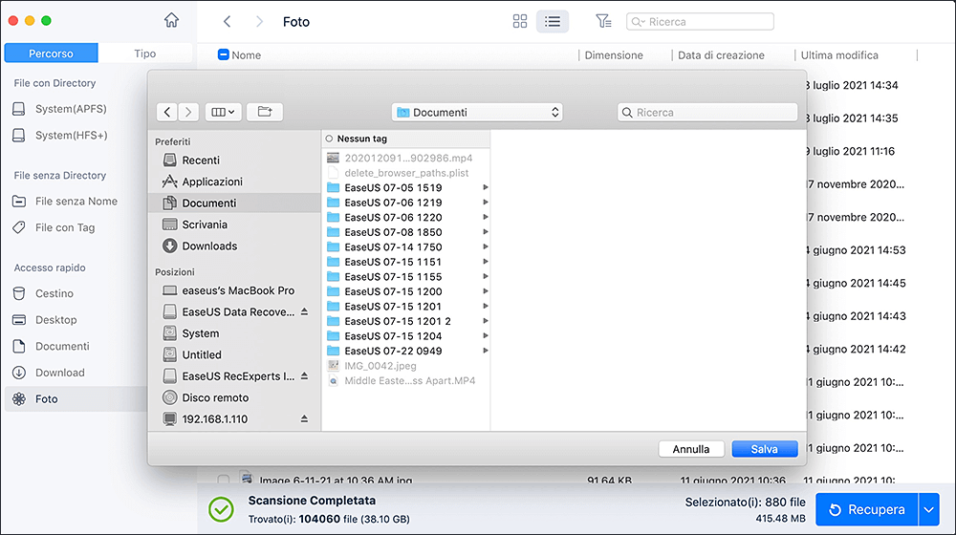956x535 pixels.
Task: Sort by Dimensione column header
Action: click(x=614, y=54)
